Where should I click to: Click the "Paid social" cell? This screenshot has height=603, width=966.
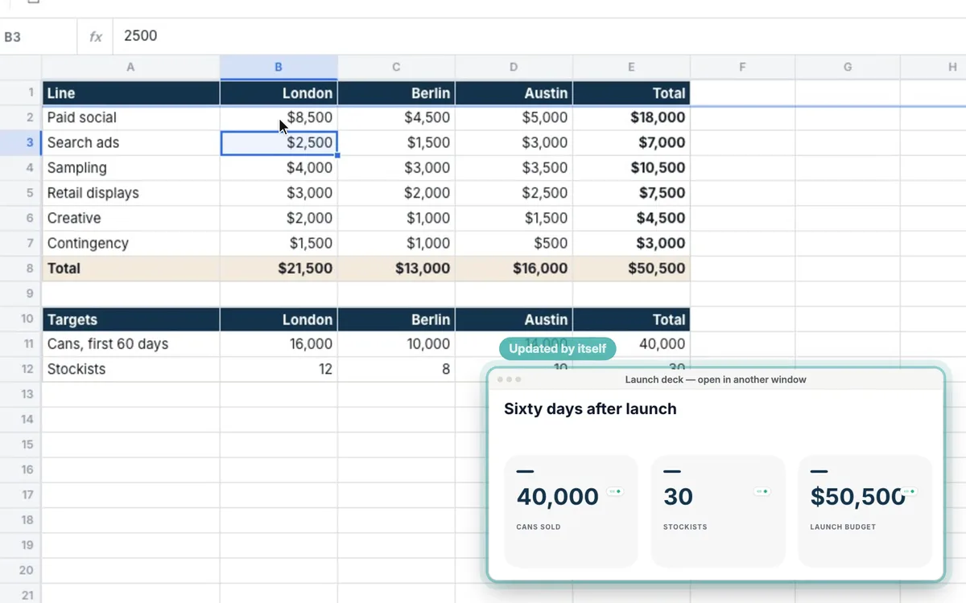click(130, 117)
